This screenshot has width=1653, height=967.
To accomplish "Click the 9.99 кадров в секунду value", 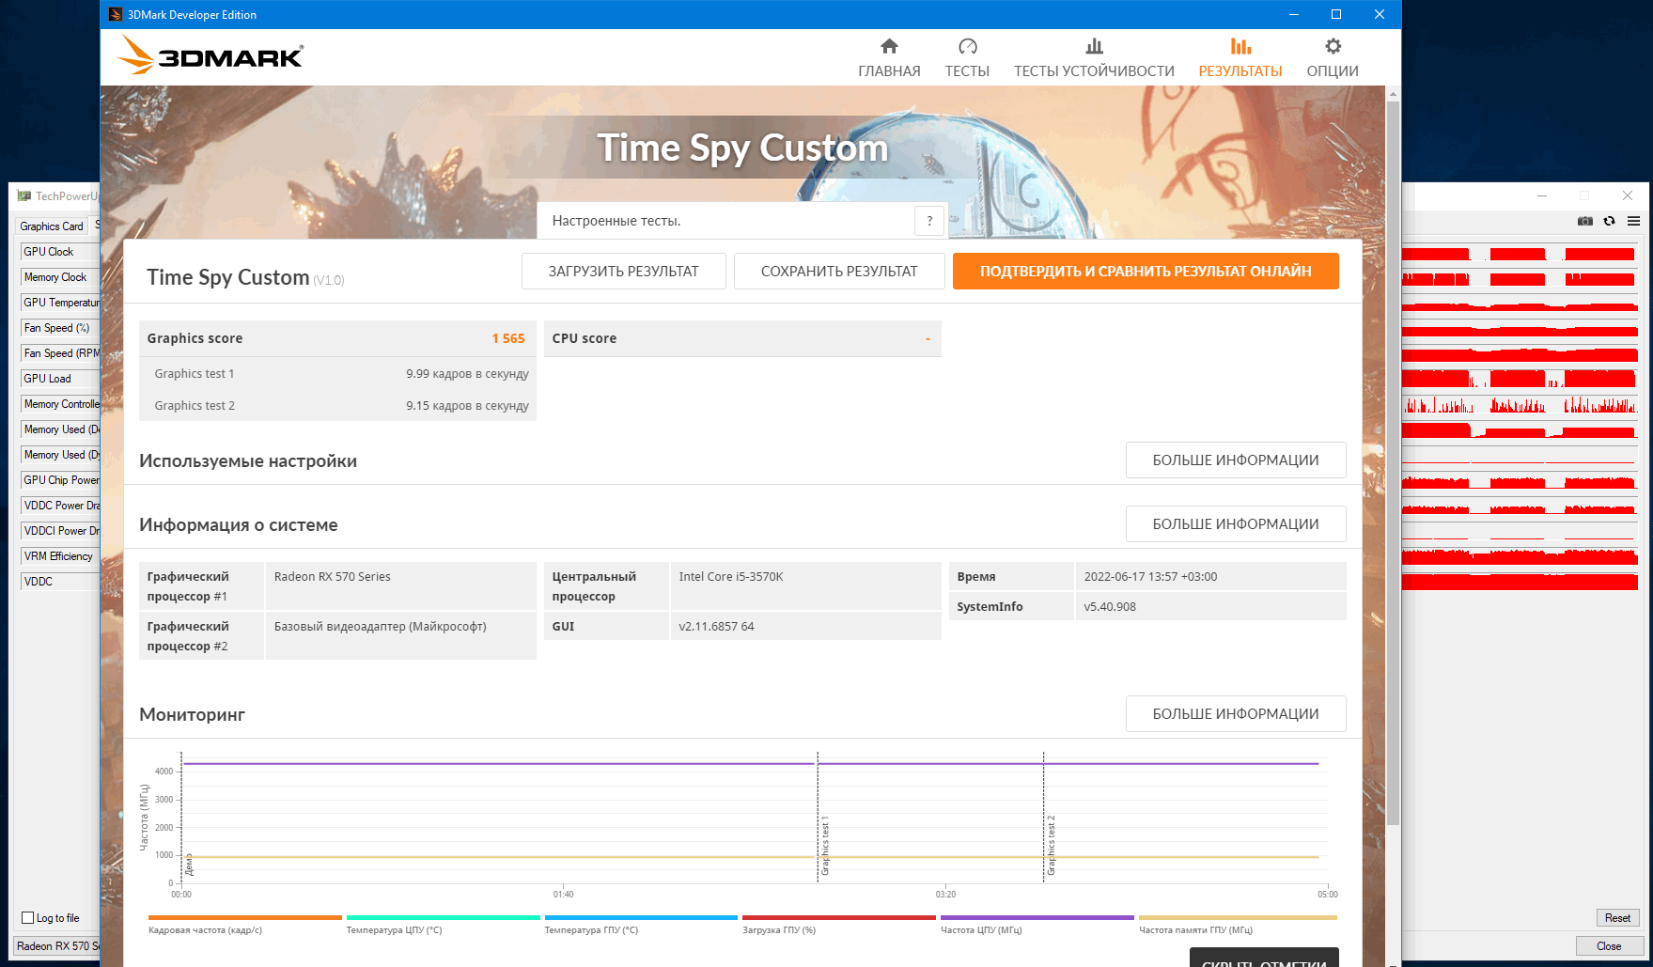I will [467, 374].
